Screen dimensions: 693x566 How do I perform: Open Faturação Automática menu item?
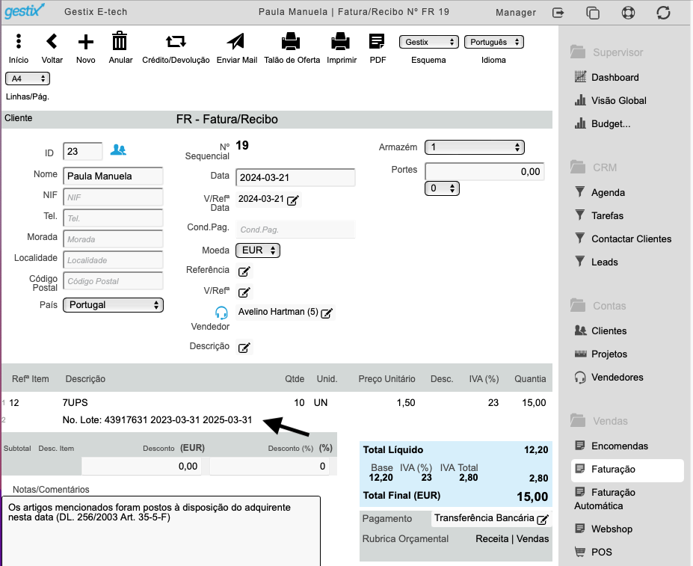[605, 499]
